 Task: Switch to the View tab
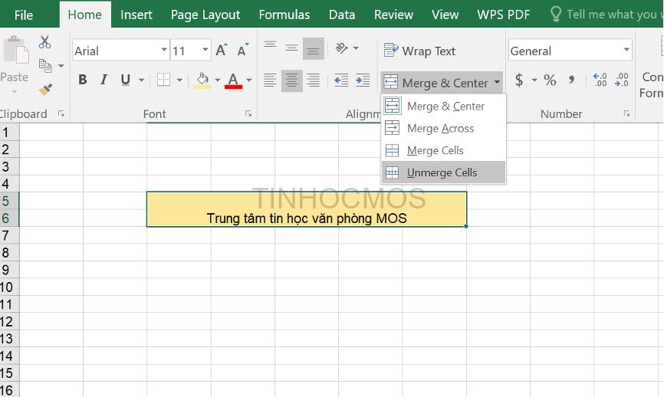445,15
